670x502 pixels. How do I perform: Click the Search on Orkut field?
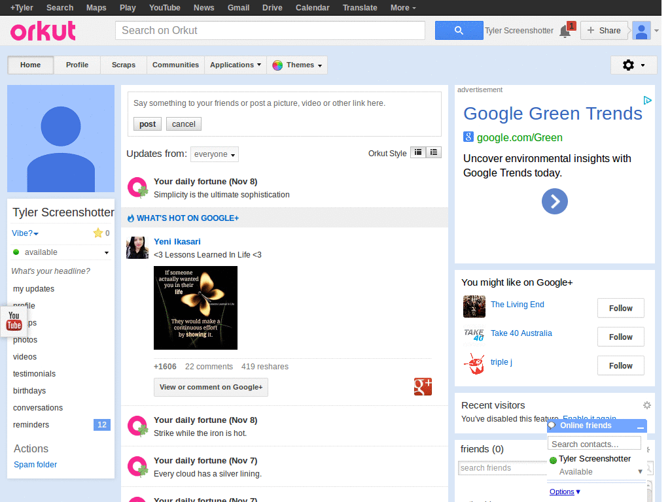point(270,30)
